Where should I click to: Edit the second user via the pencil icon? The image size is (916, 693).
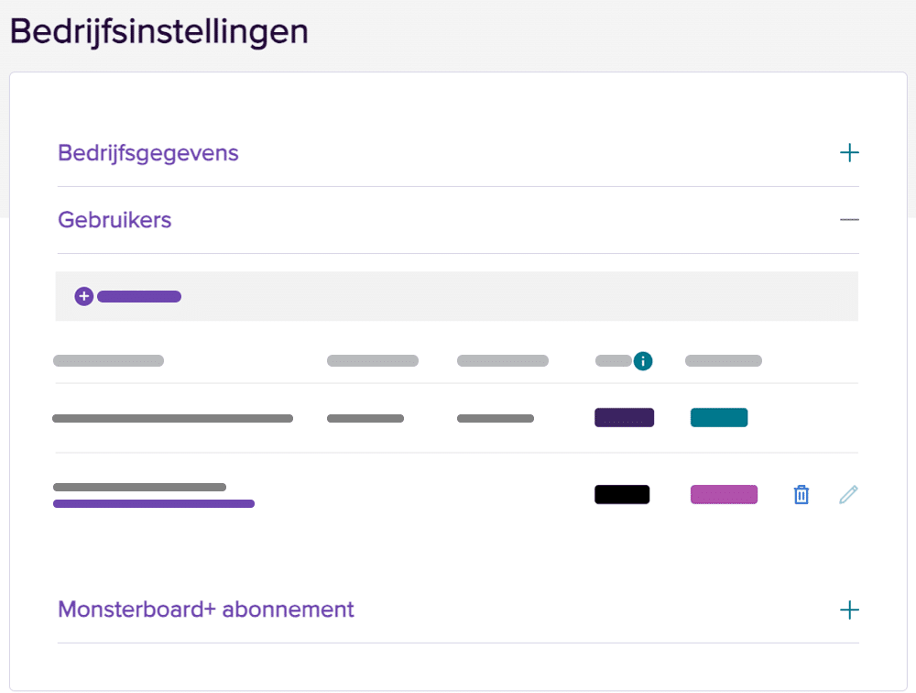coord(849,495)
